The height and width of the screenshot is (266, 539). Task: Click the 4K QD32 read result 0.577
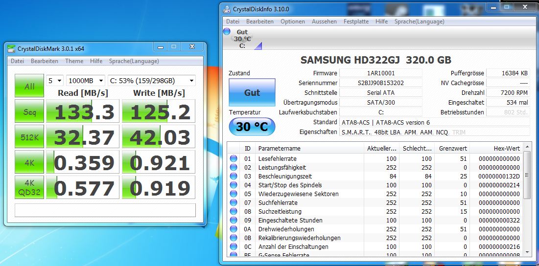pos(83,187)
